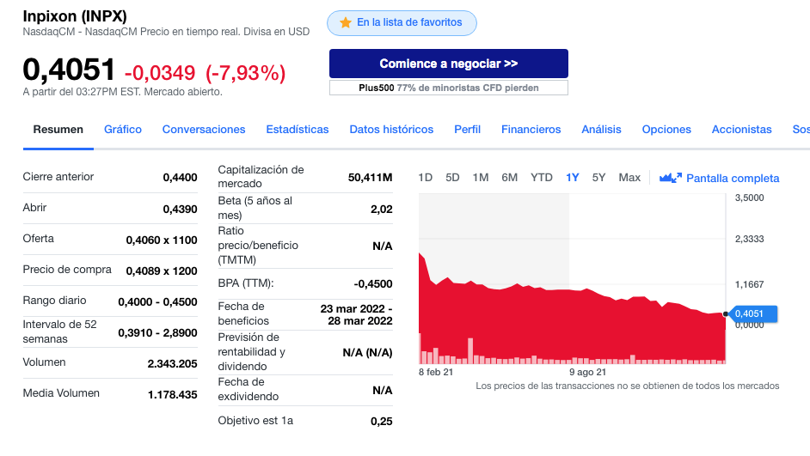Select 6M chart range
This screenshot has height=456, width=810.
point(509,178)
